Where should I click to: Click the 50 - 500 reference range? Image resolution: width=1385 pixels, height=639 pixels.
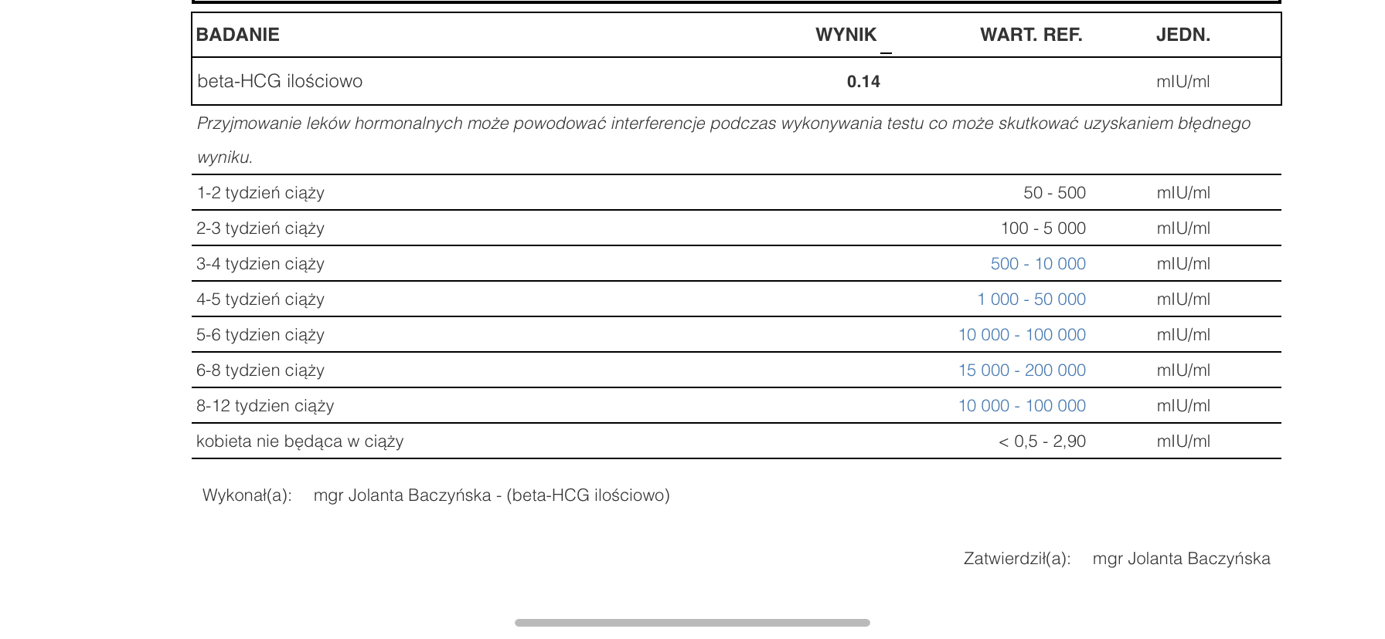click(1054, 193)
